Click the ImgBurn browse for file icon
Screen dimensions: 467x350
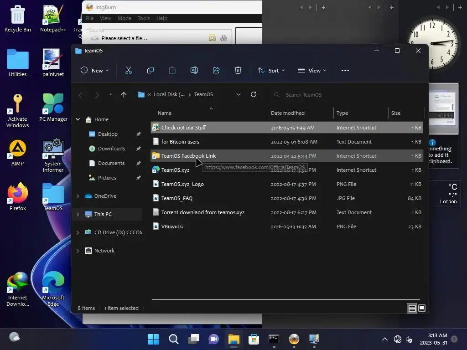(x=213, y=38)
